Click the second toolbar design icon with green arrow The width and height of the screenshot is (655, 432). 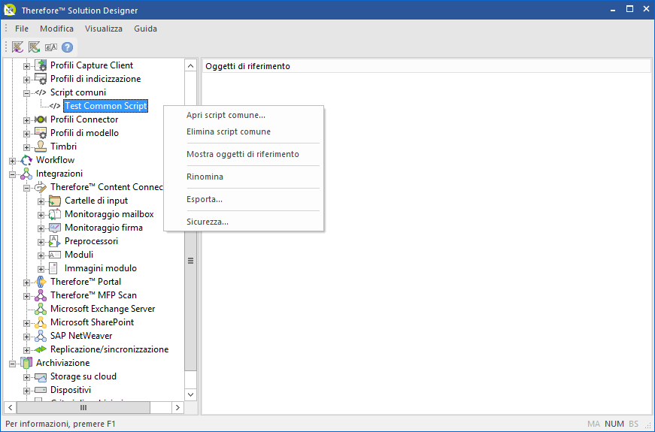(35, 47)
